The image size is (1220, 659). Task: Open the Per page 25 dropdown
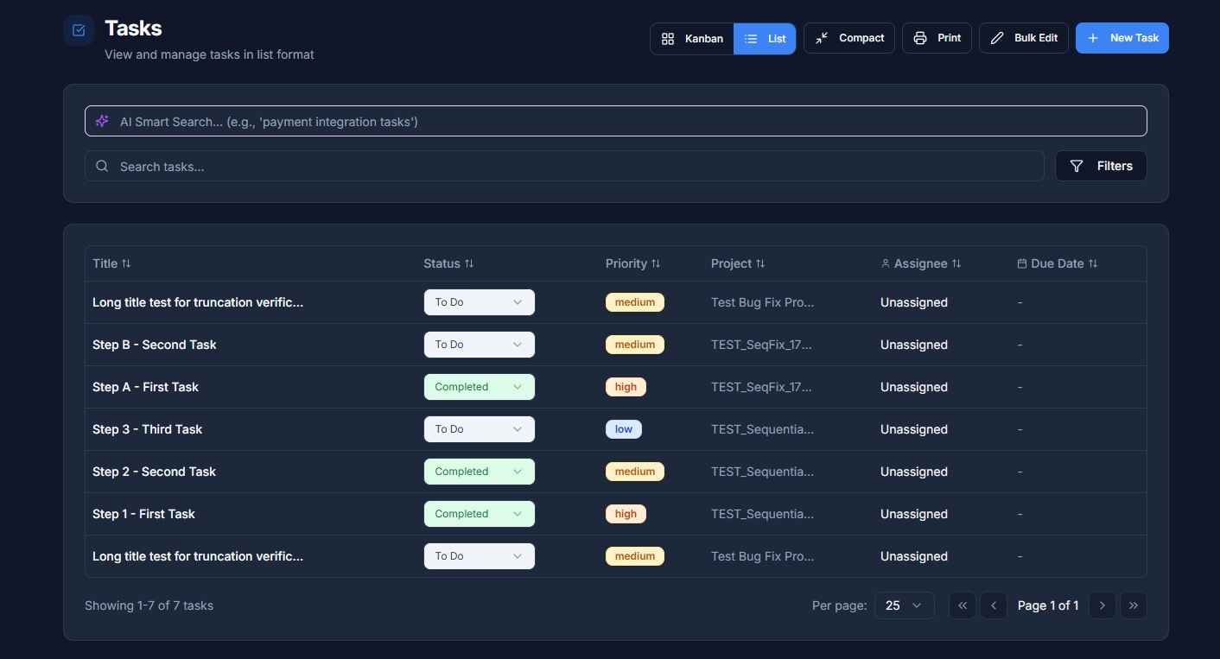(x=904, y=605)
